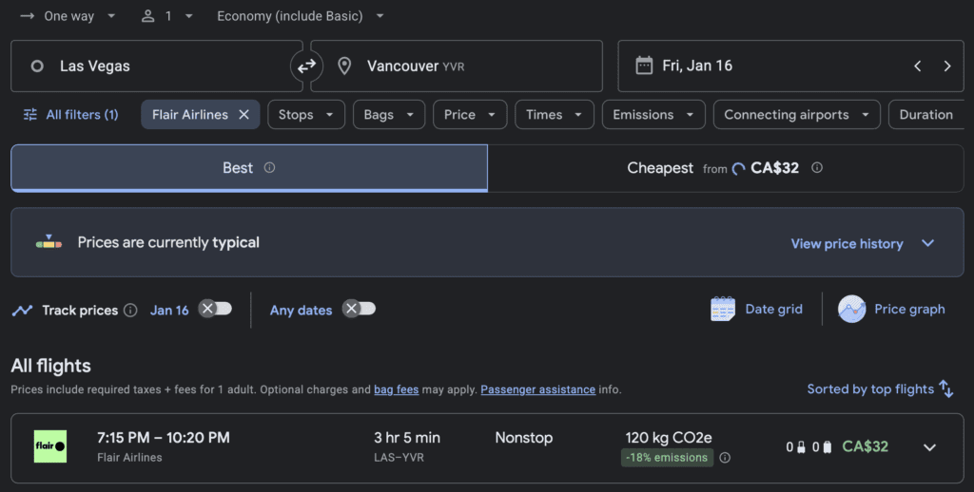Remove the Flair Airlines filter chip
Viewport: 974px width, 492px height.
pyautogui.click(x=243, y=115)
